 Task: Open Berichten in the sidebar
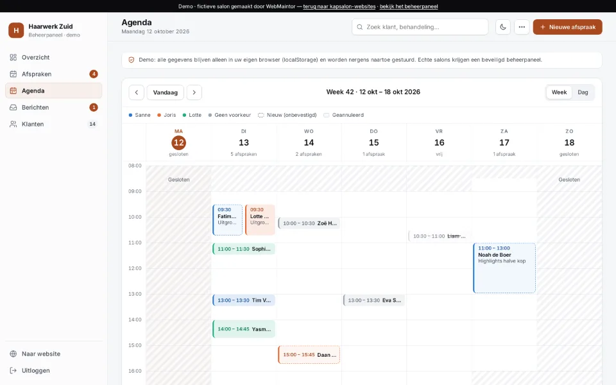pos(53,107)
